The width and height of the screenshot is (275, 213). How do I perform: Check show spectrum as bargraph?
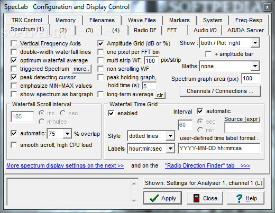tap(14, 94)
